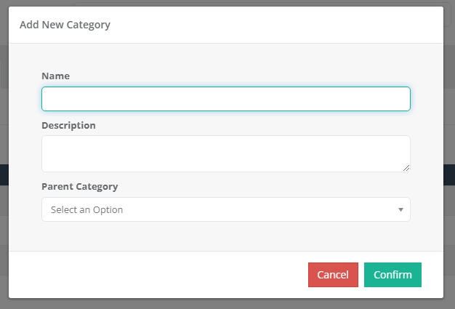Click gray body area below Parent Category
Viewport: 455px width, 309px height.
225,236
